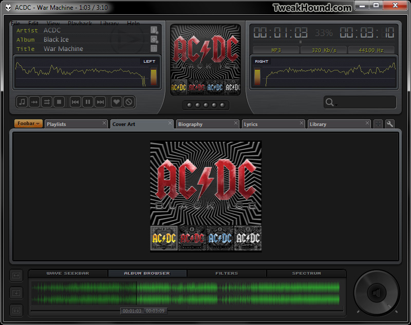Viewport: 411px width, 325px height.
Task: Click the album name Black Ice
Action: (x=56, y=40)
